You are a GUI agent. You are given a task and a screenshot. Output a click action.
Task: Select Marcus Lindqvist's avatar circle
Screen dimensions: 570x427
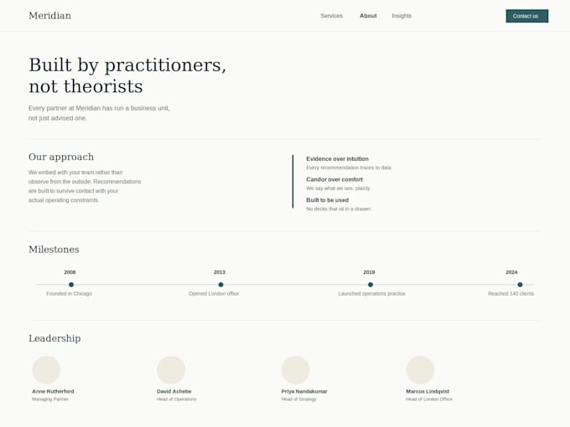(420, 370)
